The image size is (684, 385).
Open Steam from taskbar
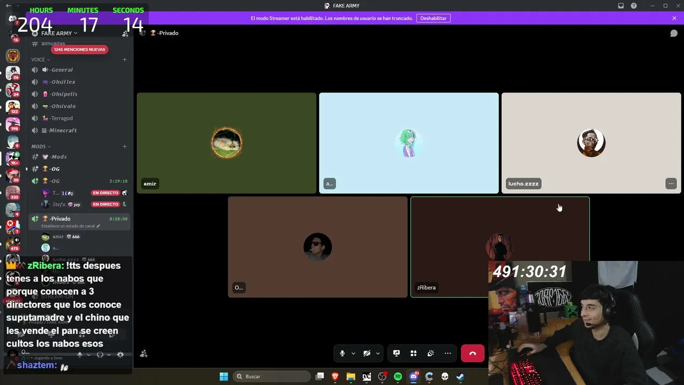point(460,376)
